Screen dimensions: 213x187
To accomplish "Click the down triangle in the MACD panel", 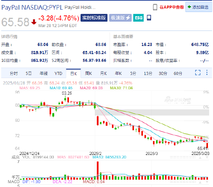I will [207, 182].
